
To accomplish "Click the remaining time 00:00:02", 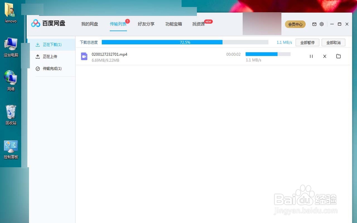I will pos(233,54).
